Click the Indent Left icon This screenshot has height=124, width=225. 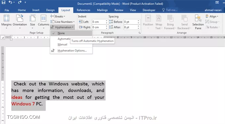[81, 22]
